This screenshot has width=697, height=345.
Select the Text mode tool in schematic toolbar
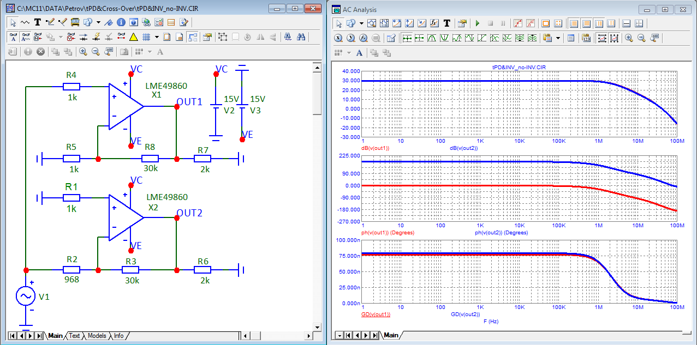tap(38, 22)
